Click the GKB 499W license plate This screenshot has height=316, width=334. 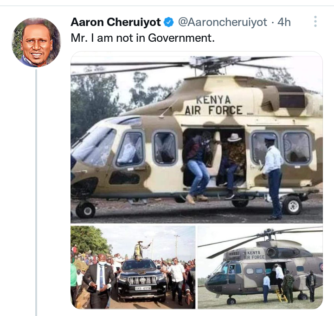pyautogui.click(x=143, y=288)
